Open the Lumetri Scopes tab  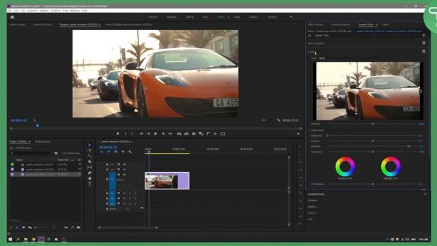click(17, 25)
